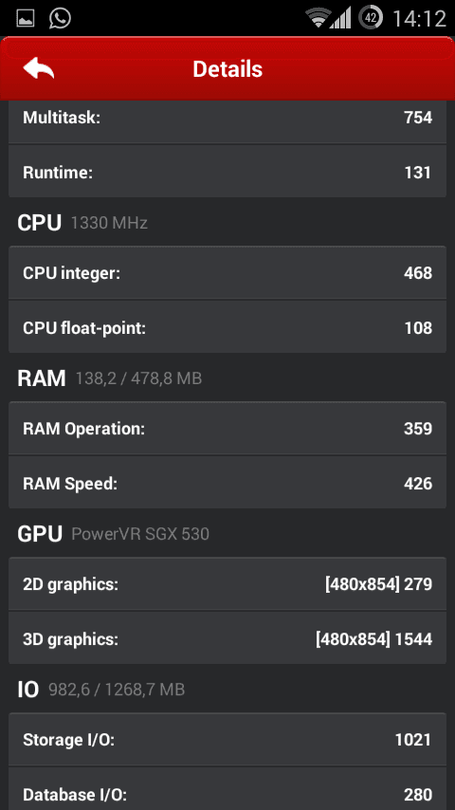Viewport: 455px width, 810px height.
Task: Select the Multitask score row
Action: point(227,120)
